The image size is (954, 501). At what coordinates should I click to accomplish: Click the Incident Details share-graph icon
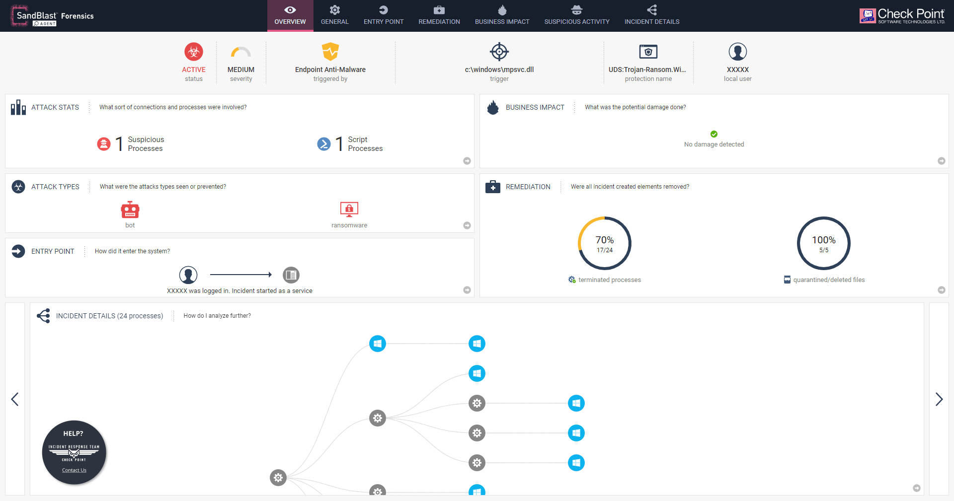pyautogui.click(x=43, y=316)
